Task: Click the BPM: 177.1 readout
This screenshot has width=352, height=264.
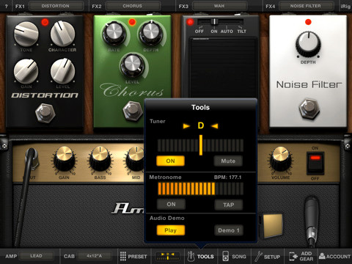Action: [228, 177]
